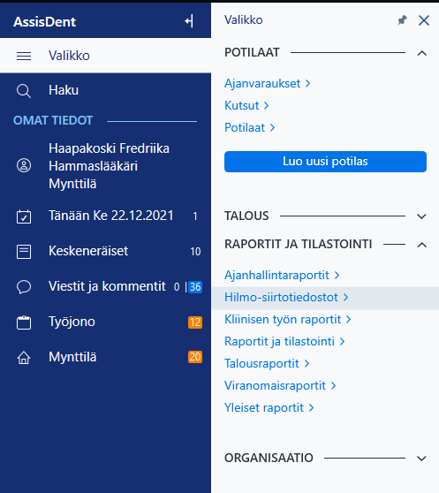Collapse the RAPORTIT JA TILASTOINTI section
The width and height of the screenshot is (439, 493).
tap(421, 245)
